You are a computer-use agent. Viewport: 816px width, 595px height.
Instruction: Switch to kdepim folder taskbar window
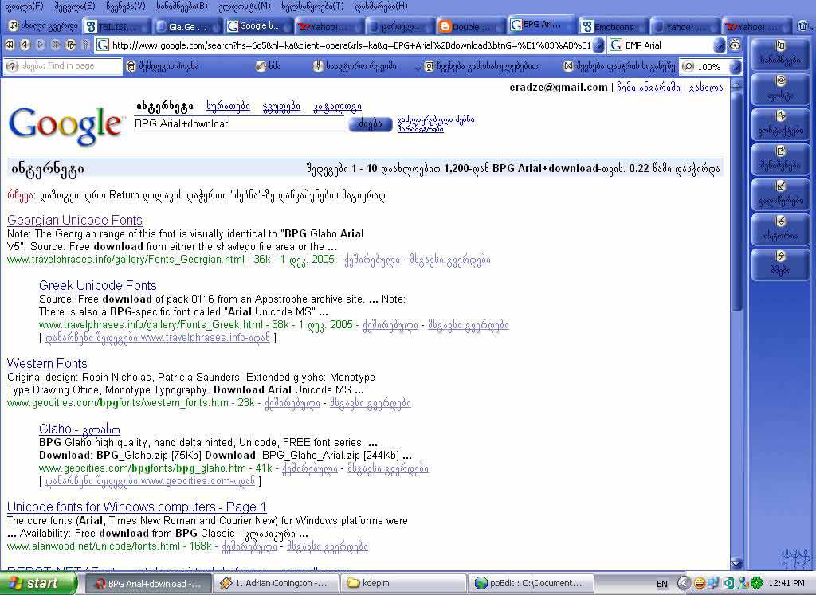[404, 584]
